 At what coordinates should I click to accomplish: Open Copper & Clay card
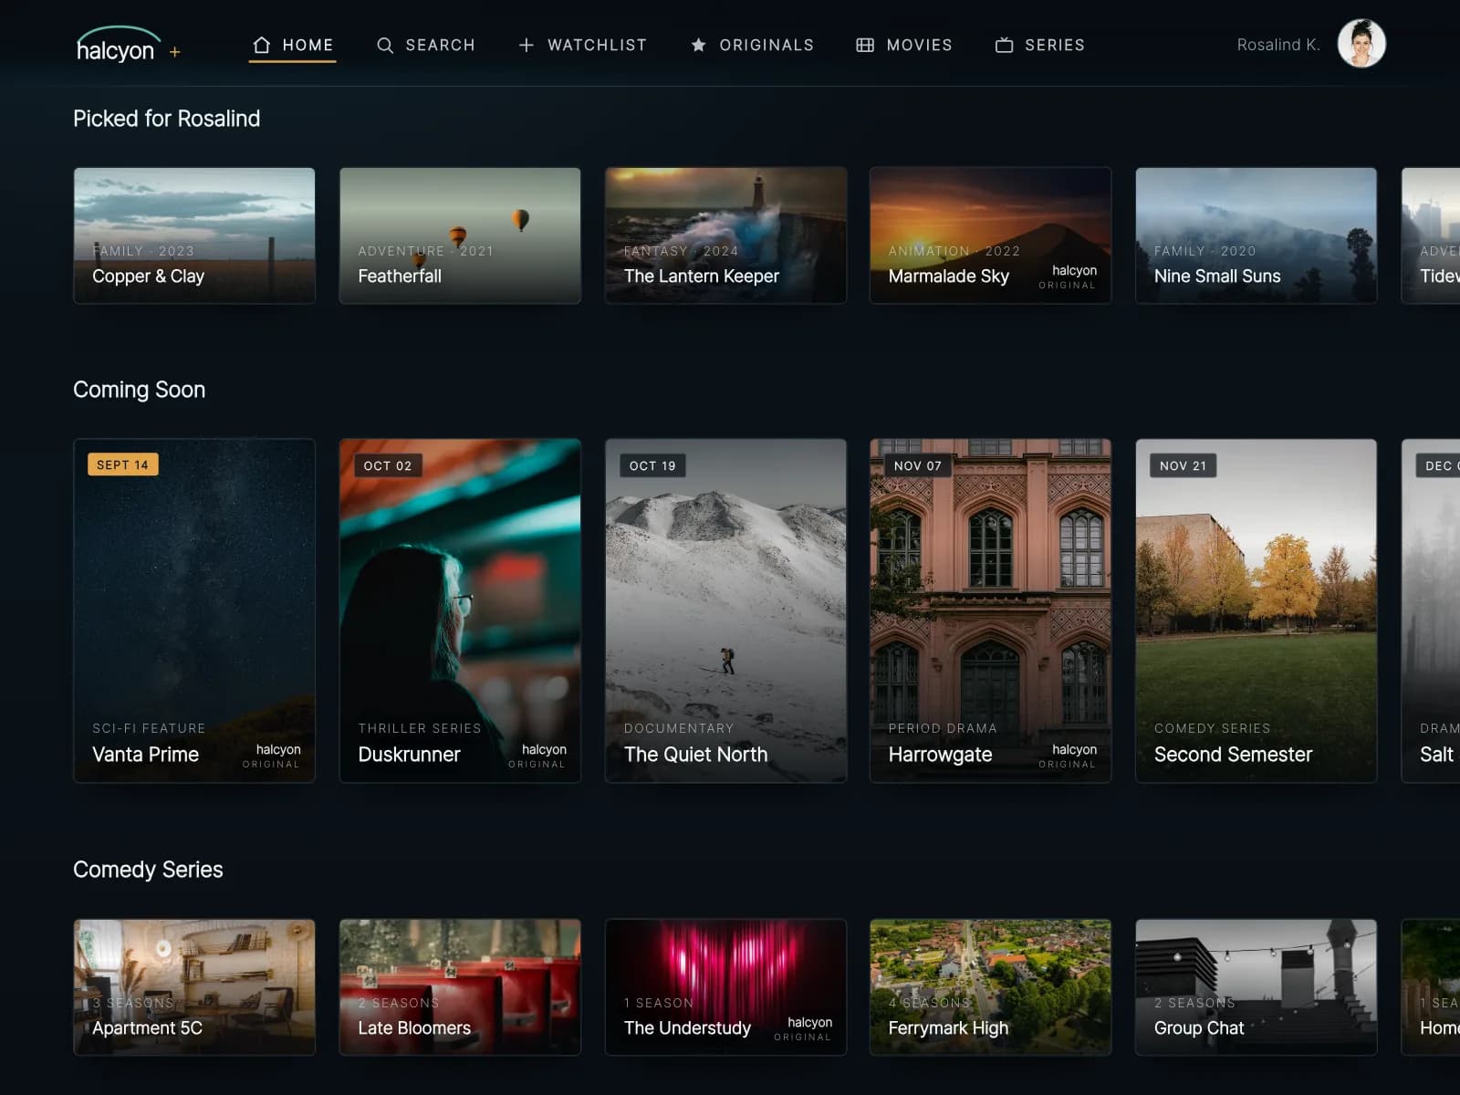(194, 235)
